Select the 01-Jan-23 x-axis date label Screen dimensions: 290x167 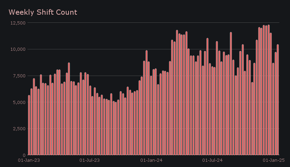point(29,160)
